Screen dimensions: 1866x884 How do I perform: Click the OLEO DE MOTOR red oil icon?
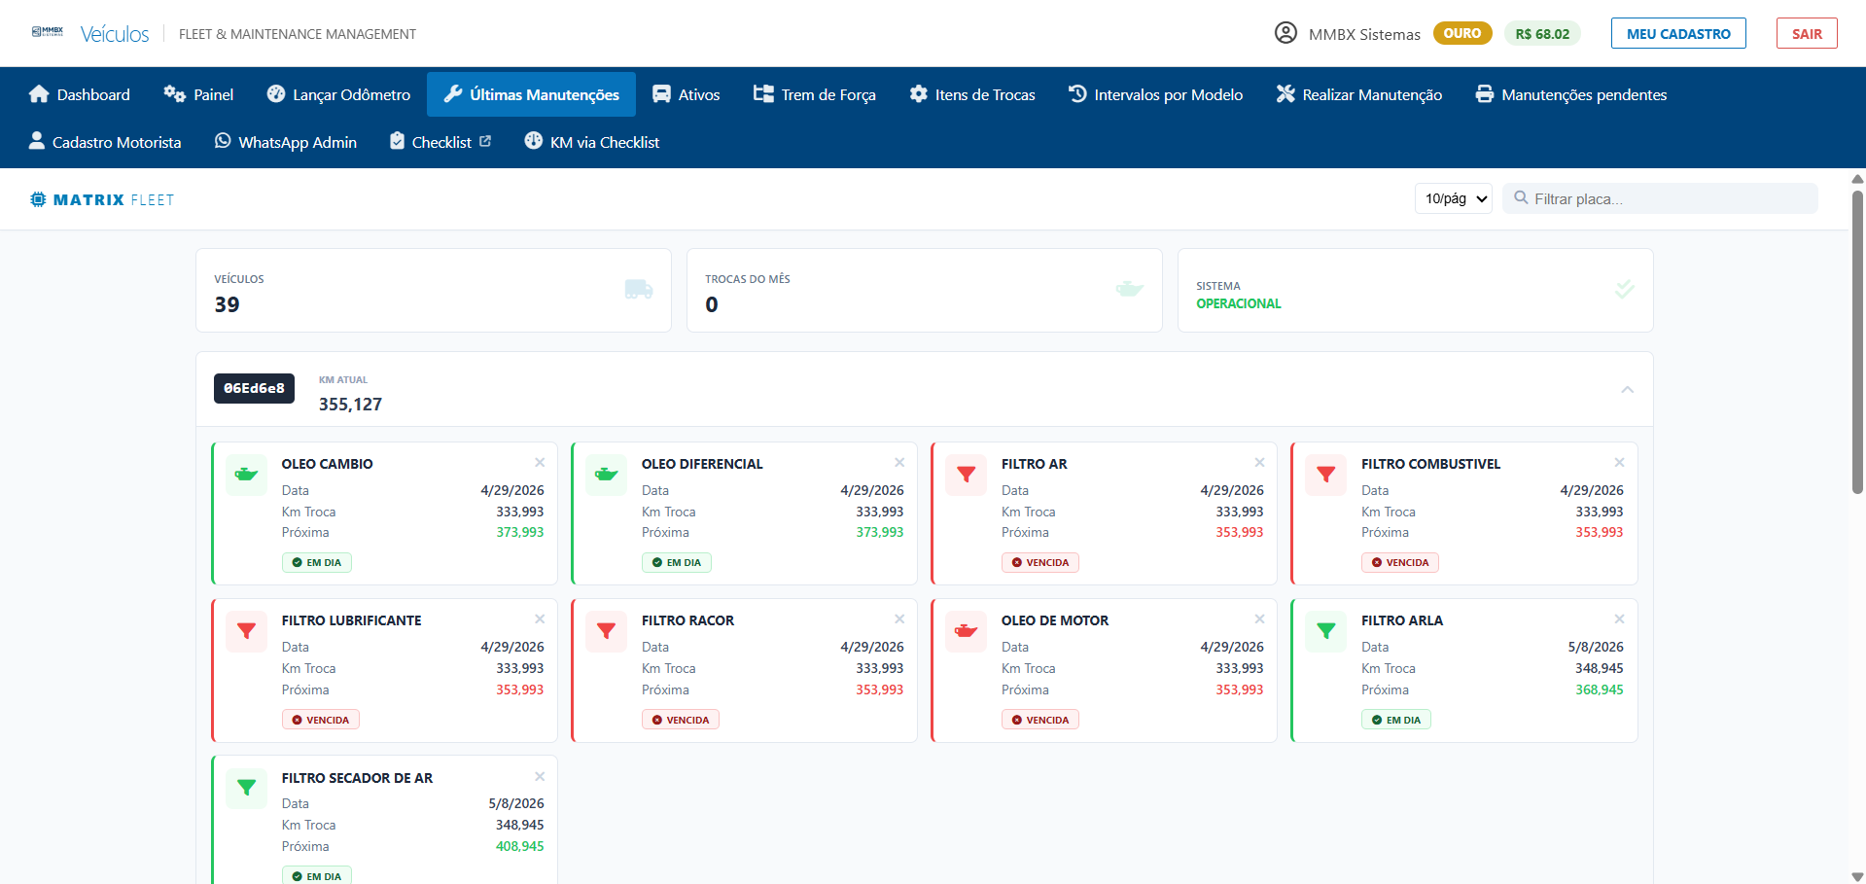coord(966,631)
